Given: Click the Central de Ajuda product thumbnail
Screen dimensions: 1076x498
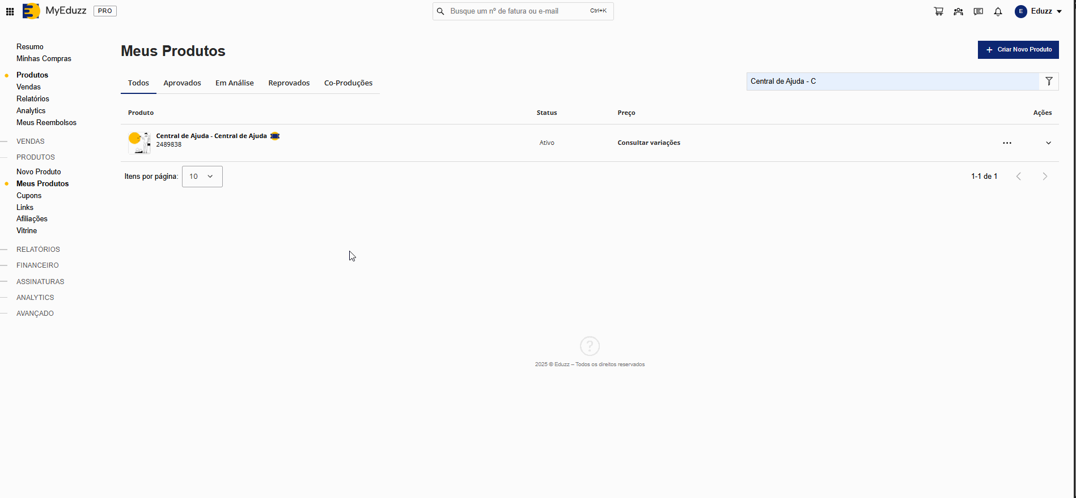Looking at the screenshot, I should pos(139,143).
